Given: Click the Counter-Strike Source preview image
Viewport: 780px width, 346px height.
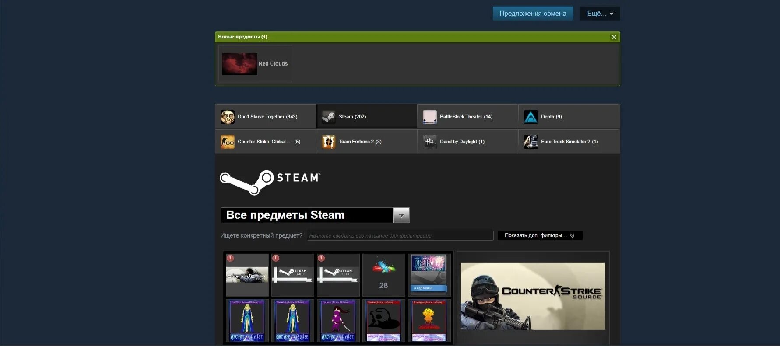Looking at the screenshot, I should pyautogui.click(x=533, y=296).
